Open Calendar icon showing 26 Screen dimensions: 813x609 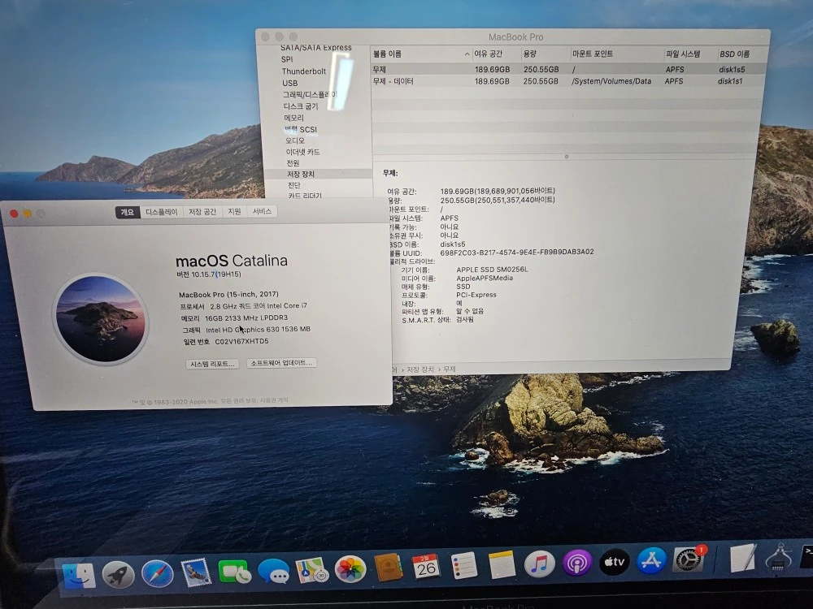[426, 567]
